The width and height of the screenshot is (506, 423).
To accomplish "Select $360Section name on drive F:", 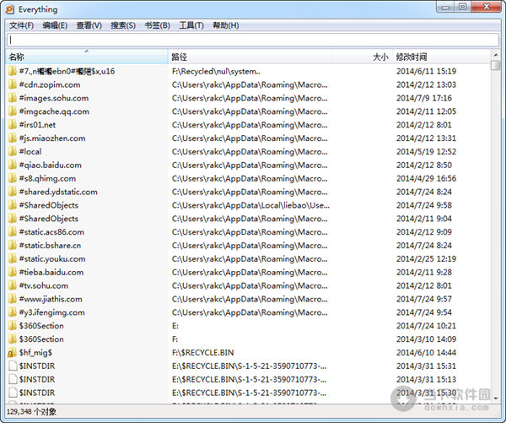I will (41, 339).
